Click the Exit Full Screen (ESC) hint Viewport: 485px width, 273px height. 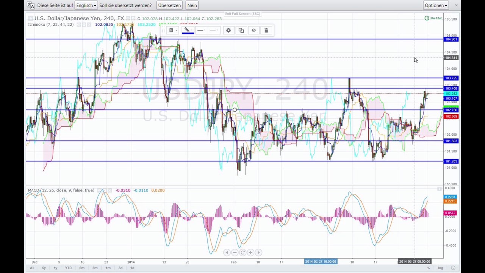pyautogui.click(x=242, y=14)
